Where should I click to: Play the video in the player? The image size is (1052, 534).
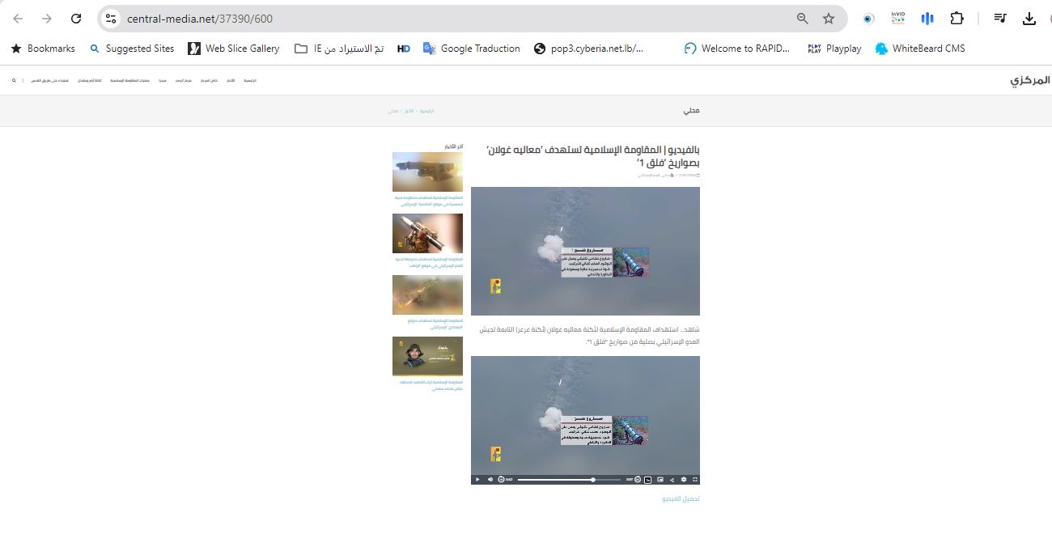click(477, 480)
